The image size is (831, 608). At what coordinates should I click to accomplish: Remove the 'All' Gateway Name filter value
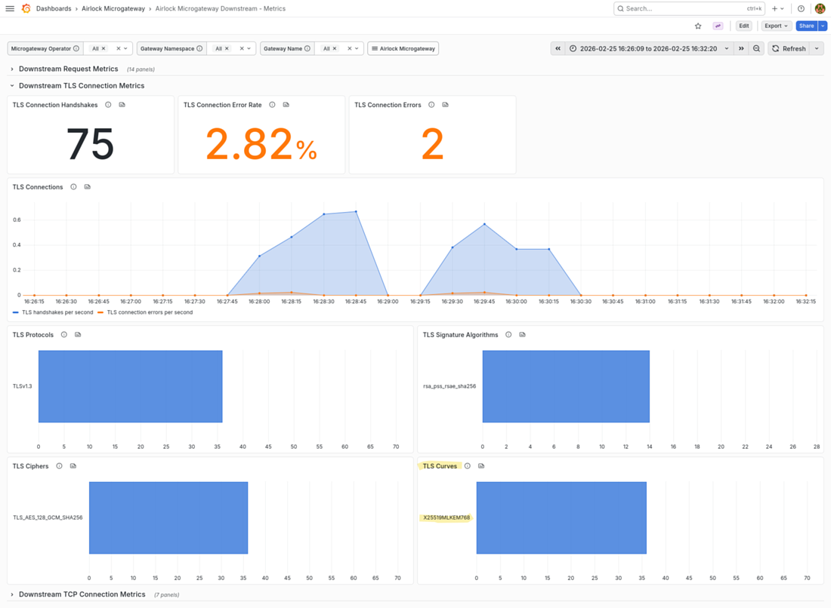(336, 48)
